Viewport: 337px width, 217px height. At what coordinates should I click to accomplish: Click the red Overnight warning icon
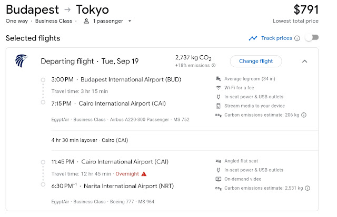[144, 174]
